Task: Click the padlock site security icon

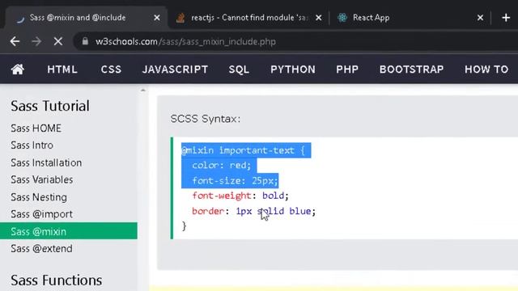Action: [85, 41]
